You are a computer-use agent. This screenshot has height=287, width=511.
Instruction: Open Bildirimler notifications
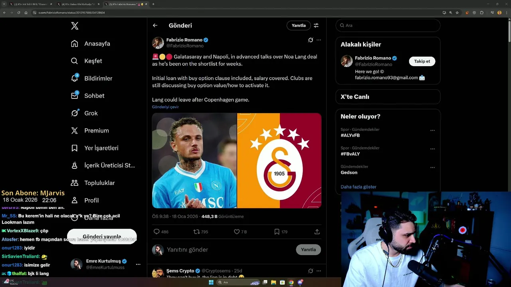point(91,79)
